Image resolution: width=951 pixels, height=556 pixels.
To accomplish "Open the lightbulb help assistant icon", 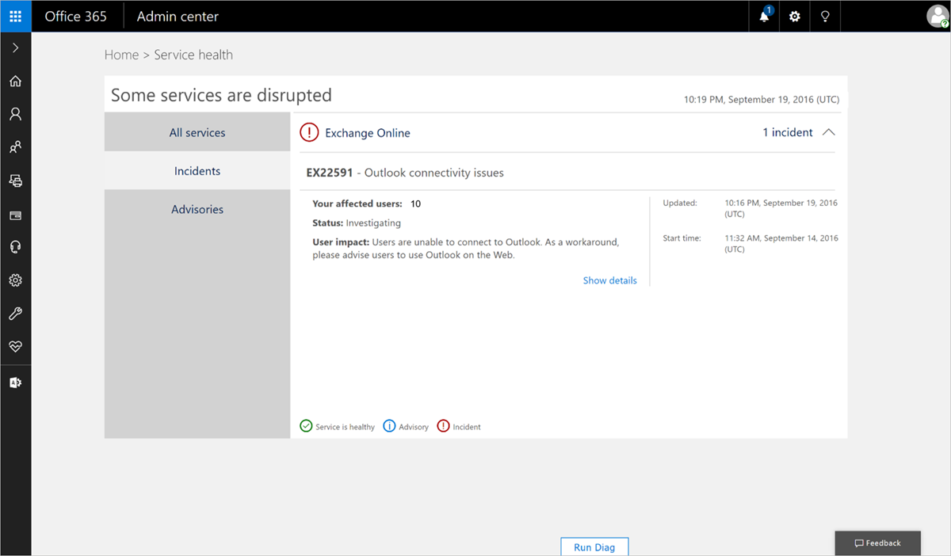I will click(x=825, y=16).
